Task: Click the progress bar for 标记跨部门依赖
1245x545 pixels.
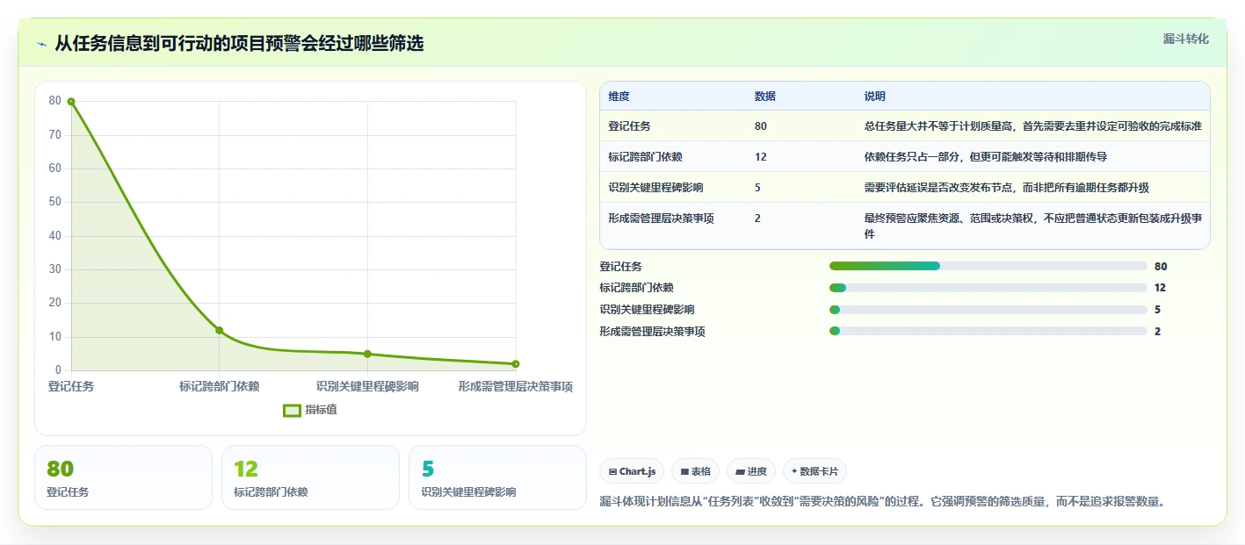Action: coord(988,288)
